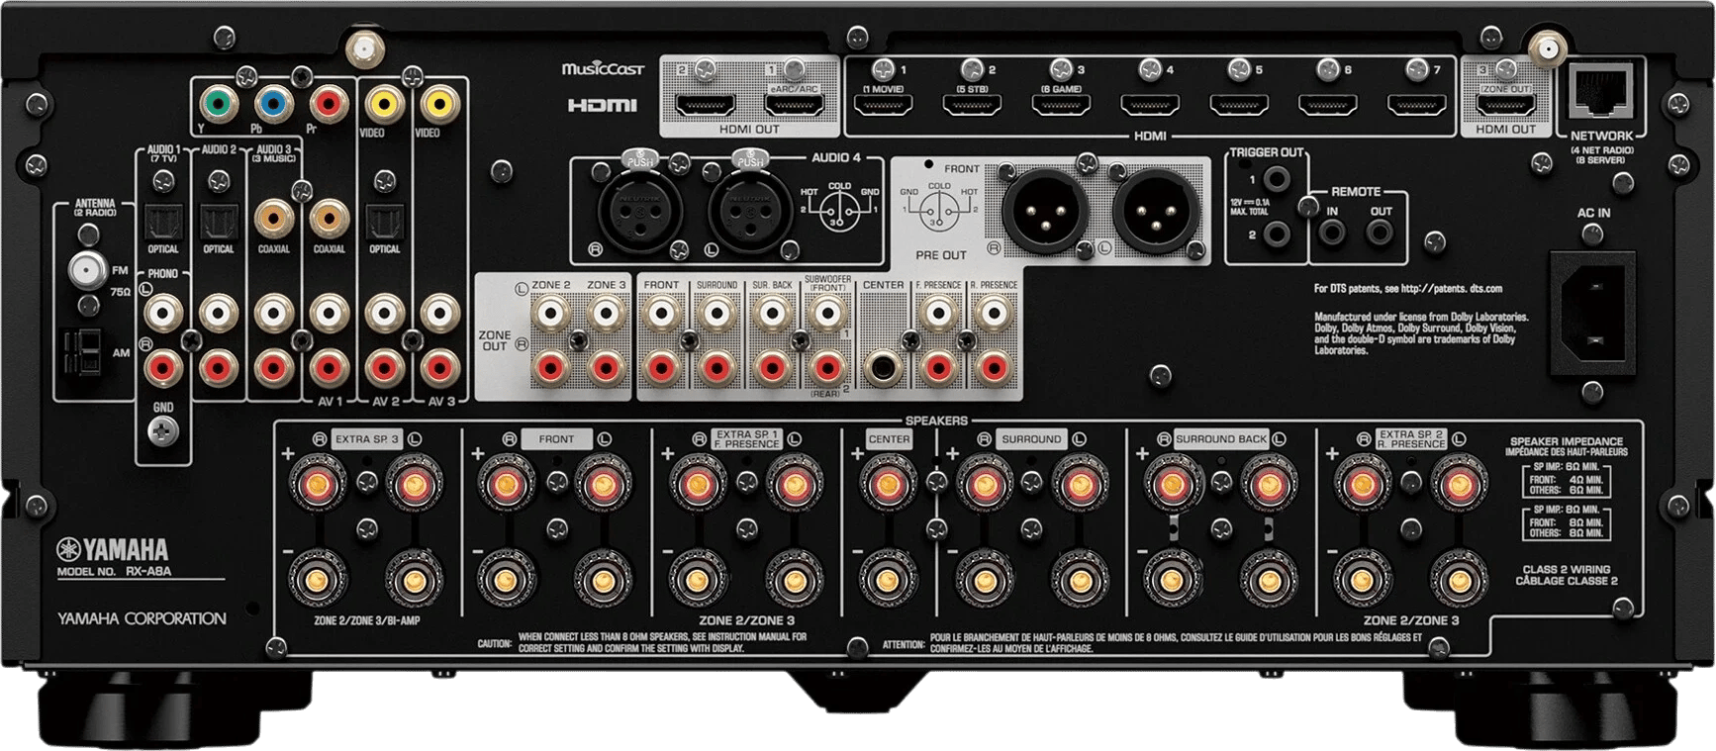The width and height of the screenshot is (1716, 751).
Task: Click the PHONO right red RCA jack
Action: [x=163, y=369]
